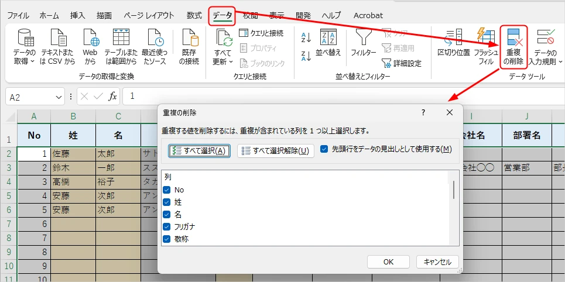
Task: Expand the Name Box dropdown arrow
Action: pyautogui.click(x=59, y=97)
